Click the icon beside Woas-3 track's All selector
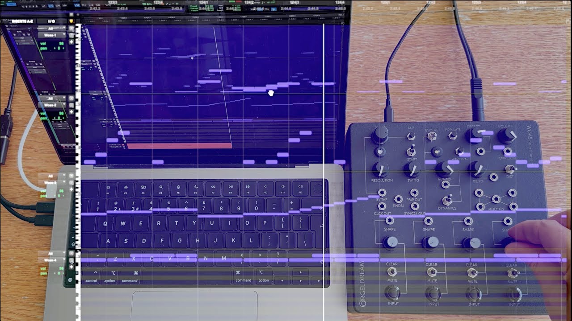The height and width of the screenshot is (321, 572). [x=71, y=176]
